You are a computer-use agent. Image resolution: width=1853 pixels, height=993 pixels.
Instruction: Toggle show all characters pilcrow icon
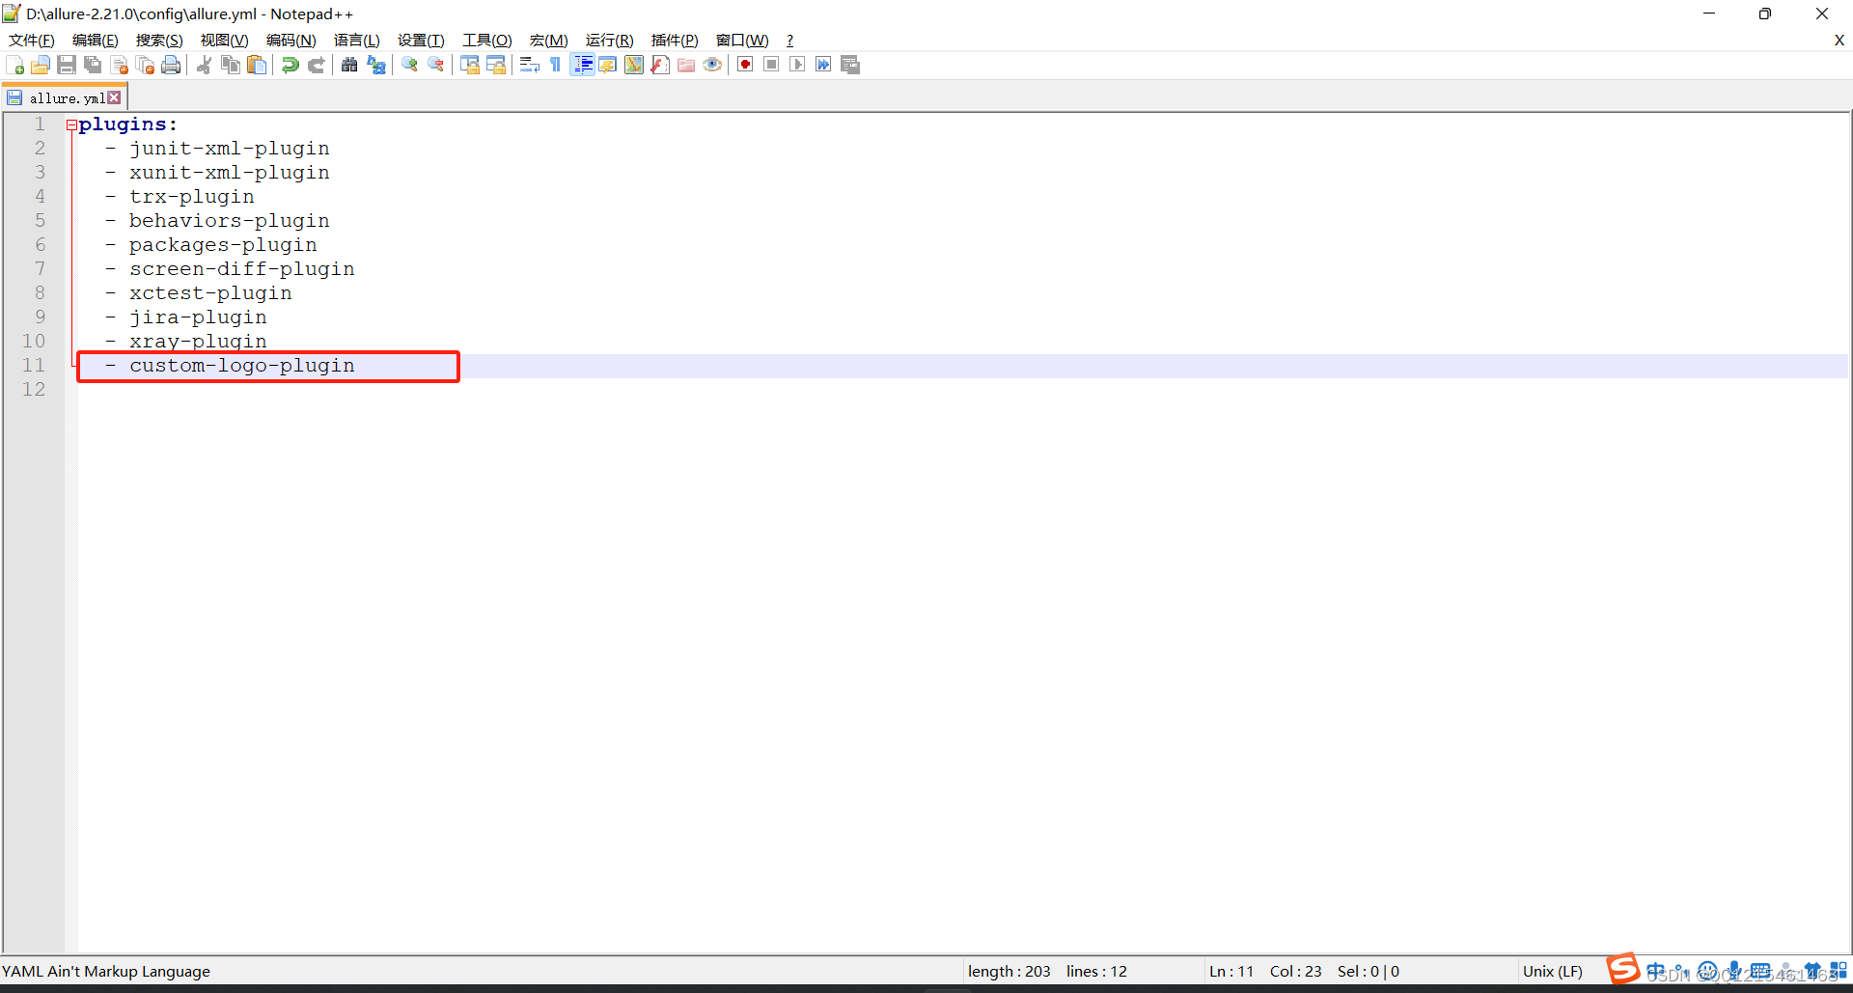pos(556,65)
